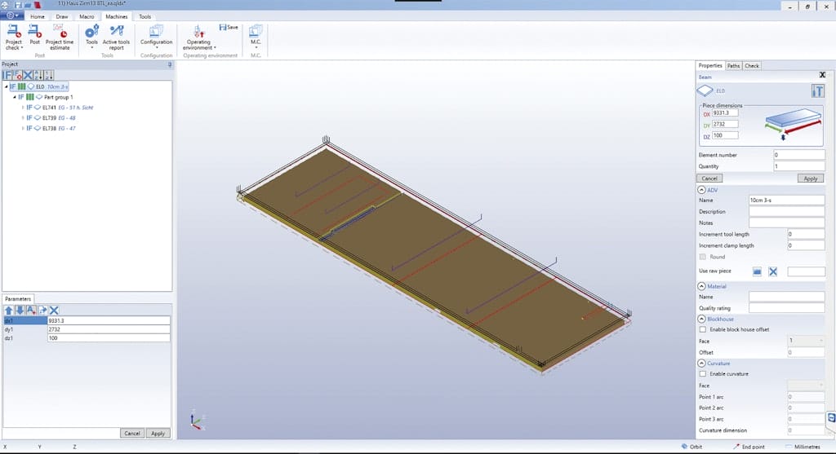Click the delete X icon in Project toolbar
Image resolution: width=836 pixels, height=454 pixels.
coord(28,75)
